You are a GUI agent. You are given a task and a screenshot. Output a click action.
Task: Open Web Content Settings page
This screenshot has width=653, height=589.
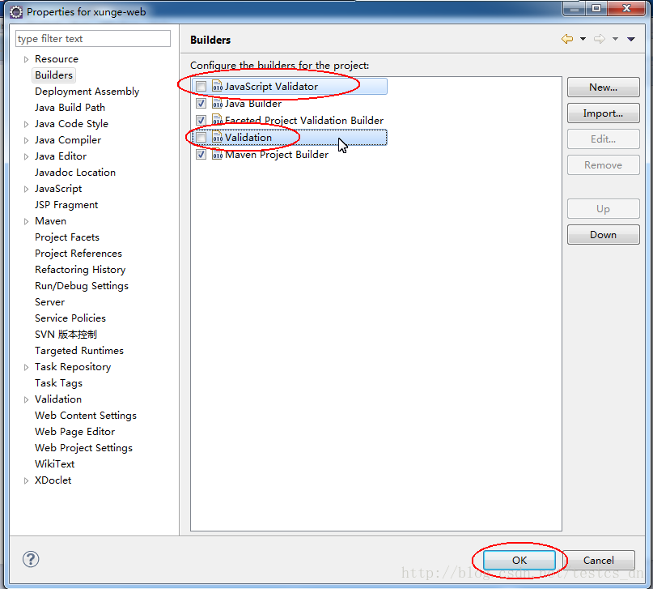86,416
